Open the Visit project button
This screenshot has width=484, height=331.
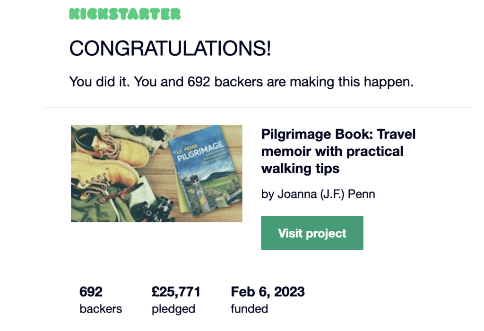click(312, 233)
